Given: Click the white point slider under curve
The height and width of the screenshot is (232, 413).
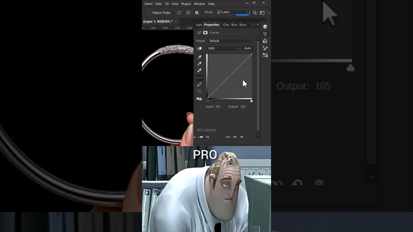Looking at the screenshot, I should (251, 101).
